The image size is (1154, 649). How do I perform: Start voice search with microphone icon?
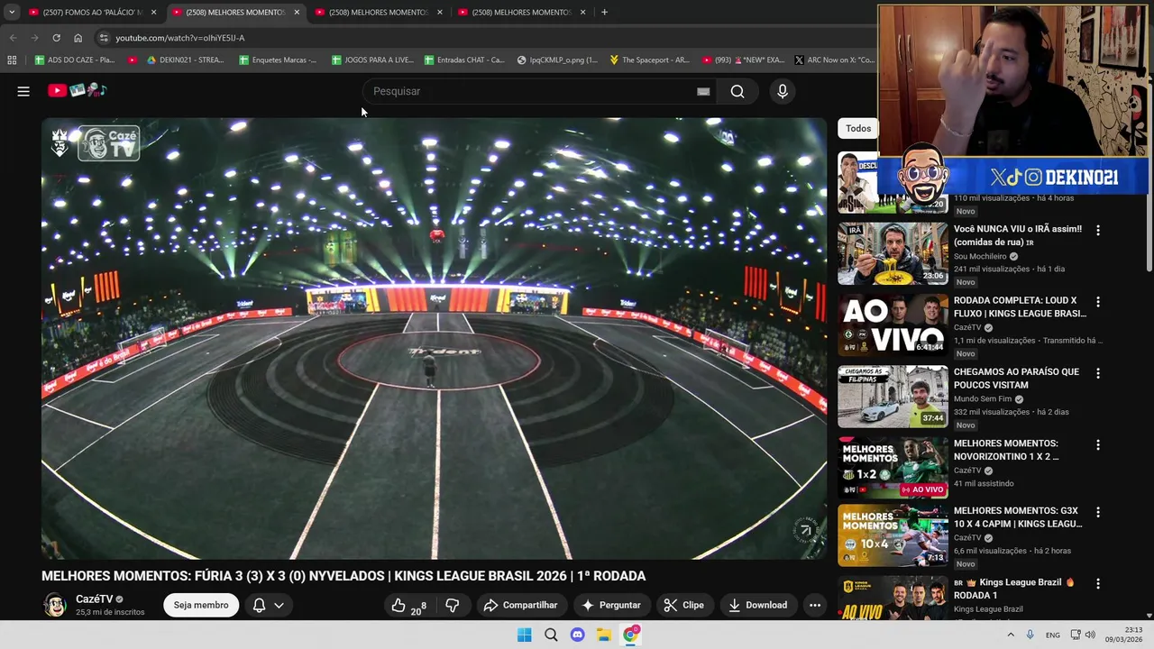click(x=783, y=91)
